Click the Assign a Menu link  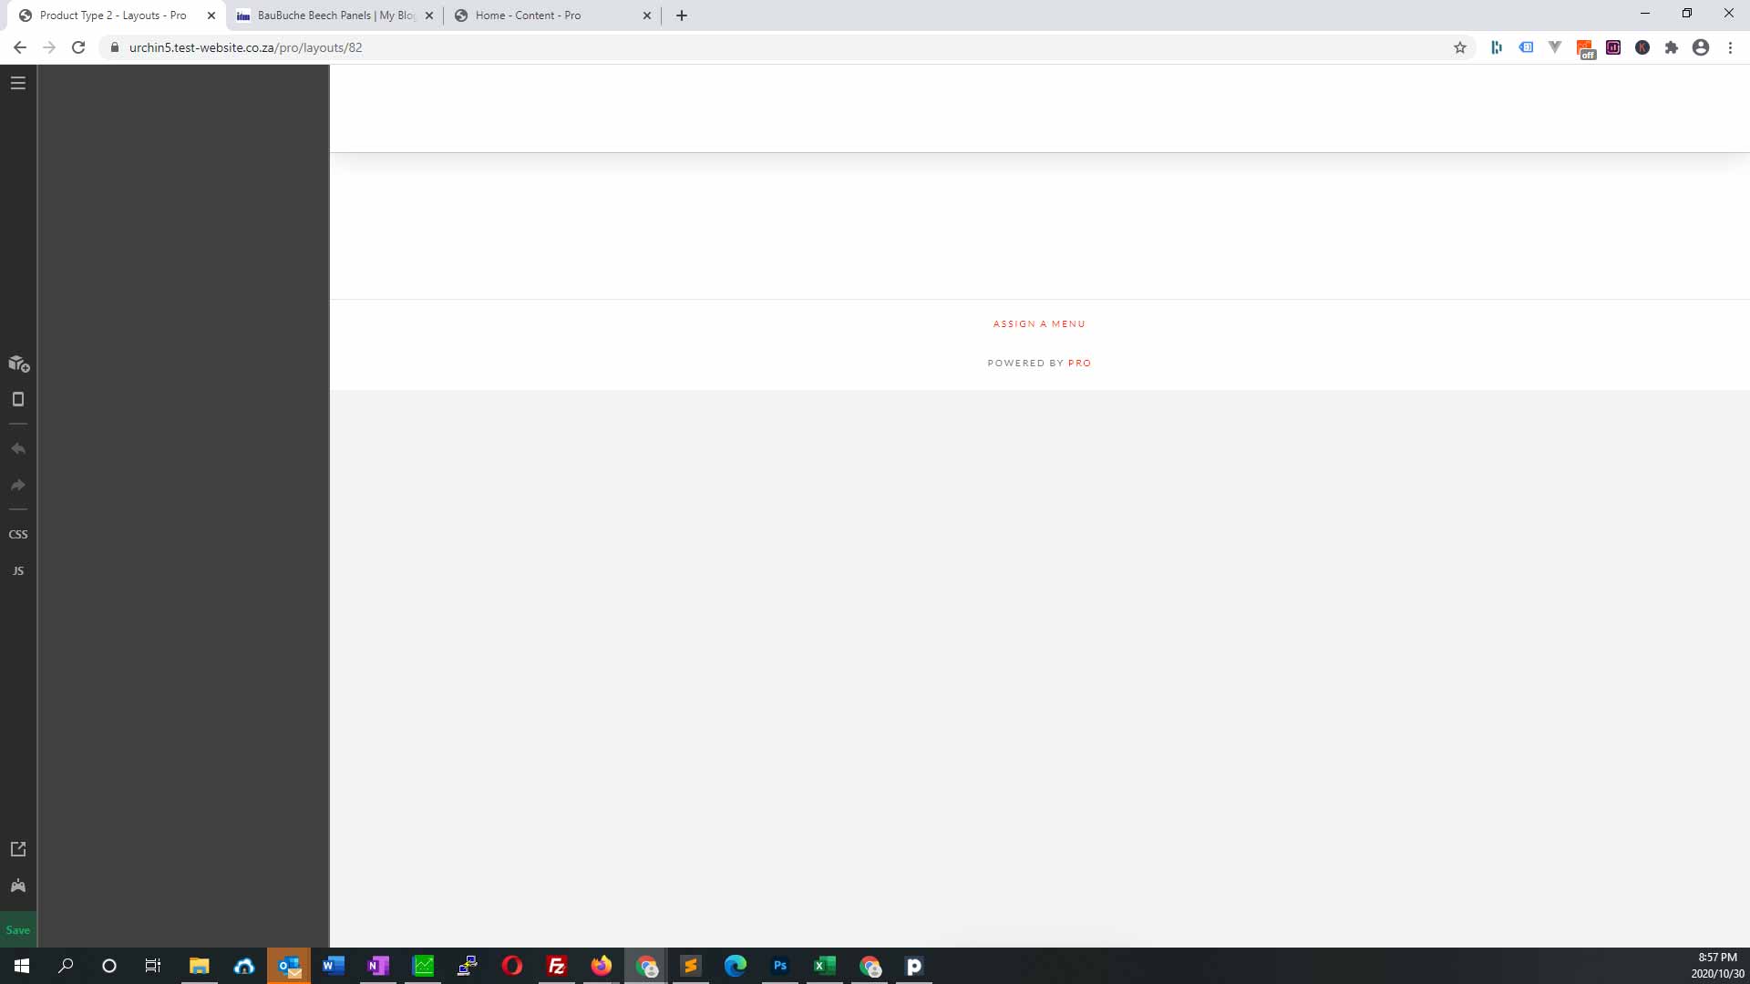[x=1039, y=323]
